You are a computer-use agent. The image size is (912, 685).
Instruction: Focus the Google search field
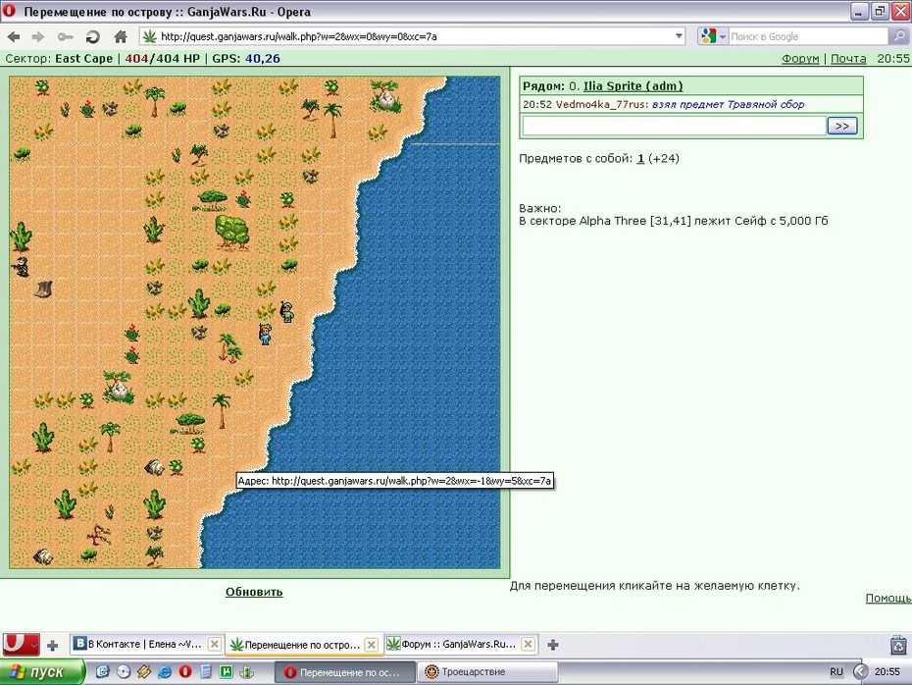point(808,36)
